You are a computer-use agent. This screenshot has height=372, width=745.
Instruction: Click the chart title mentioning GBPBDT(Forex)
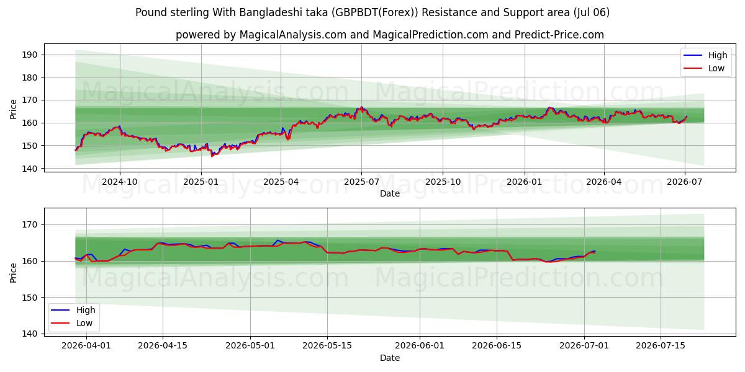pyautogui.click(x=372, y=12)
